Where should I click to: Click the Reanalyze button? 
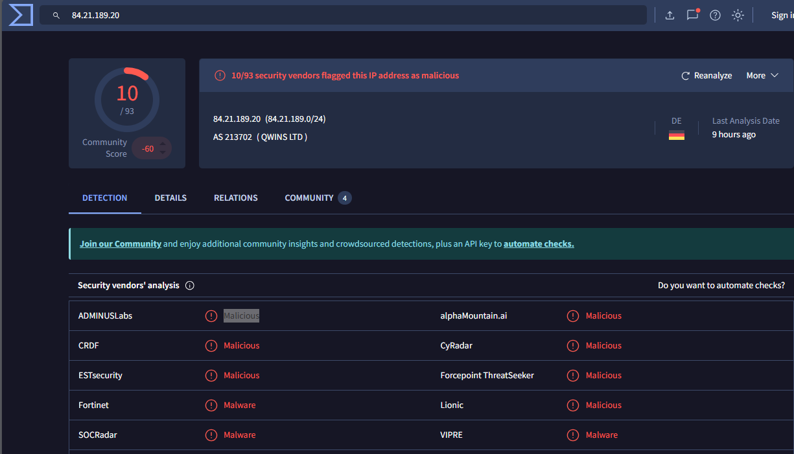coord(706,76)
